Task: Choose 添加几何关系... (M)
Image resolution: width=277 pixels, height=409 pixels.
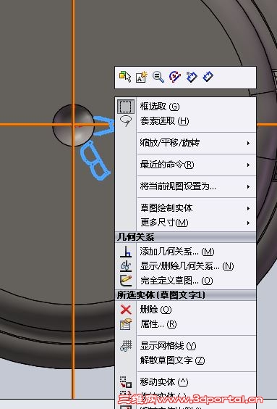Action: [186, 252]
